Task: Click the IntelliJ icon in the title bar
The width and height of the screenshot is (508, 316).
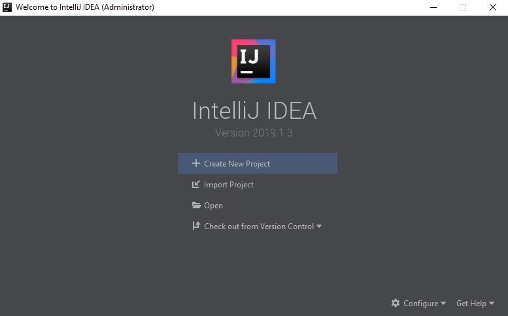Action: click(x=7, y=7)
